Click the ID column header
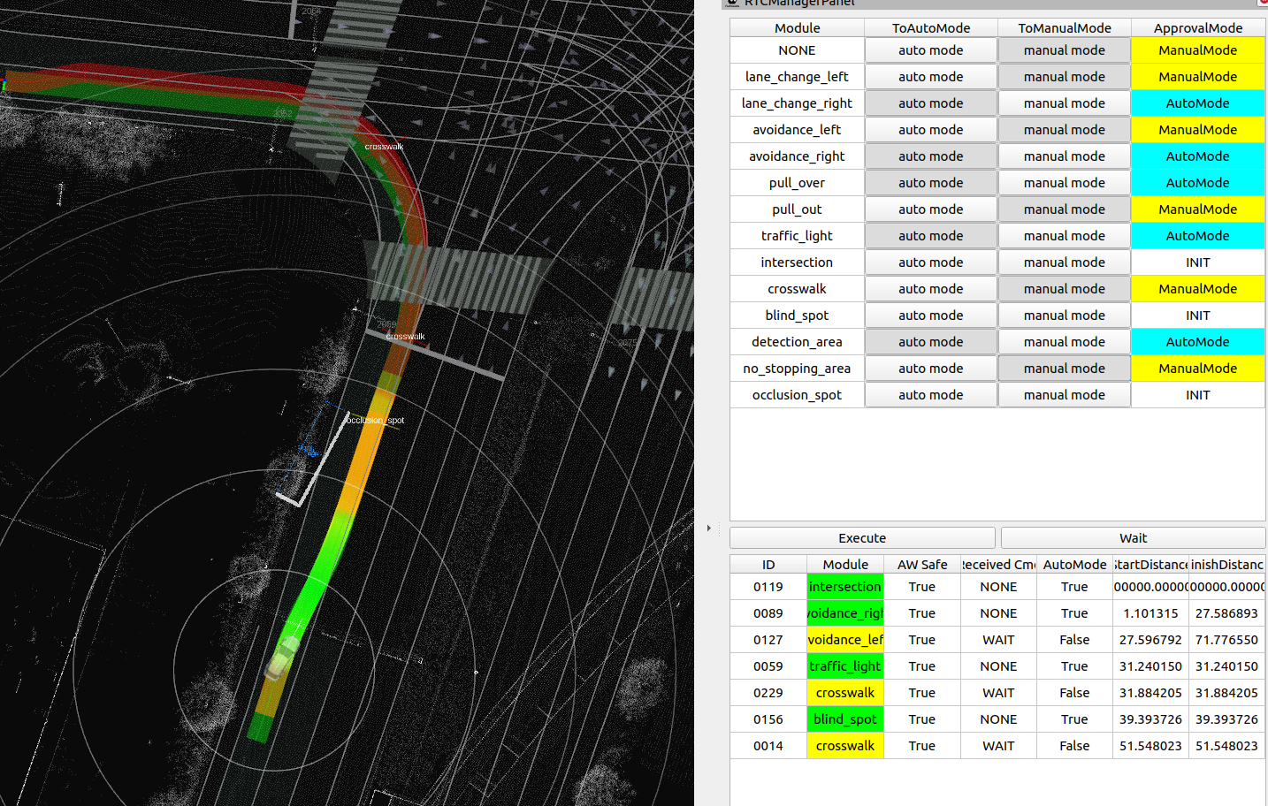The image size is (1268, 806). (x=768, y=565)
